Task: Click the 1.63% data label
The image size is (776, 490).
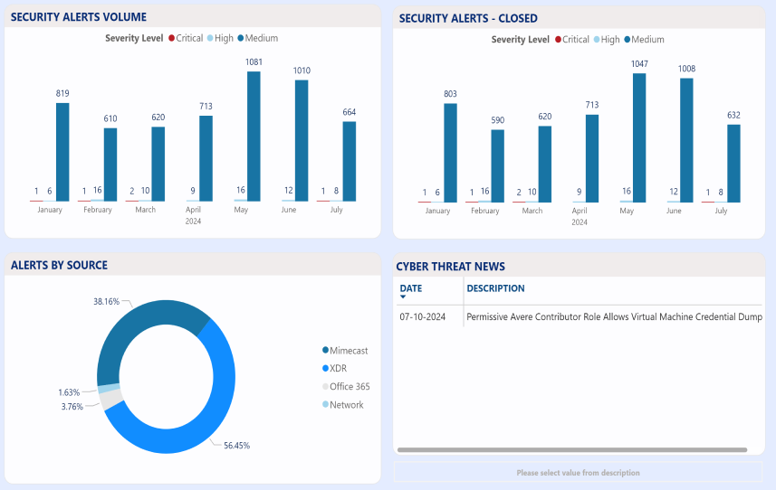Action: pos(69,392)
